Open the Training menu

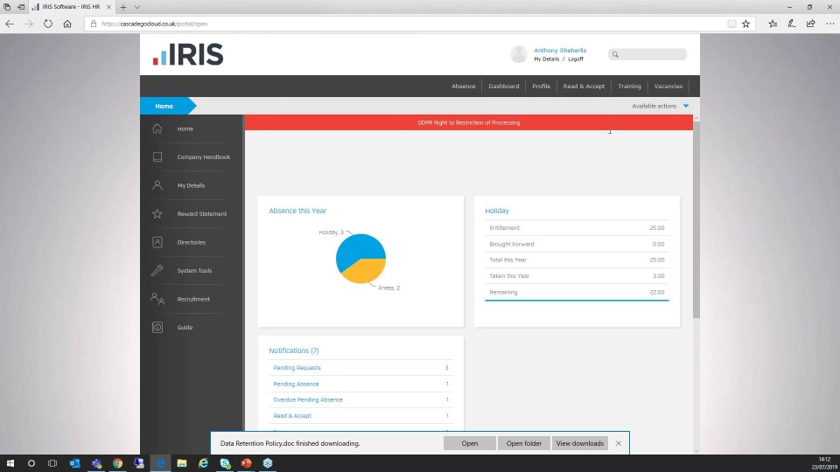(x=629, y=87)
